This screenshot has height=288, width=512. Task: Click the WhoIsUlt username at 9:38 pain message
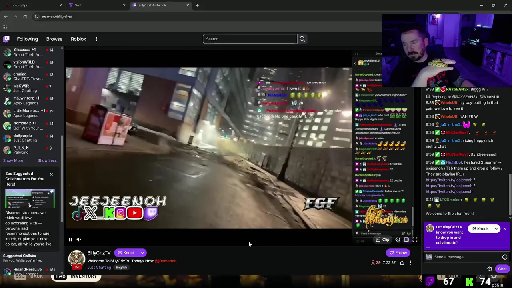tap(449, 103)
